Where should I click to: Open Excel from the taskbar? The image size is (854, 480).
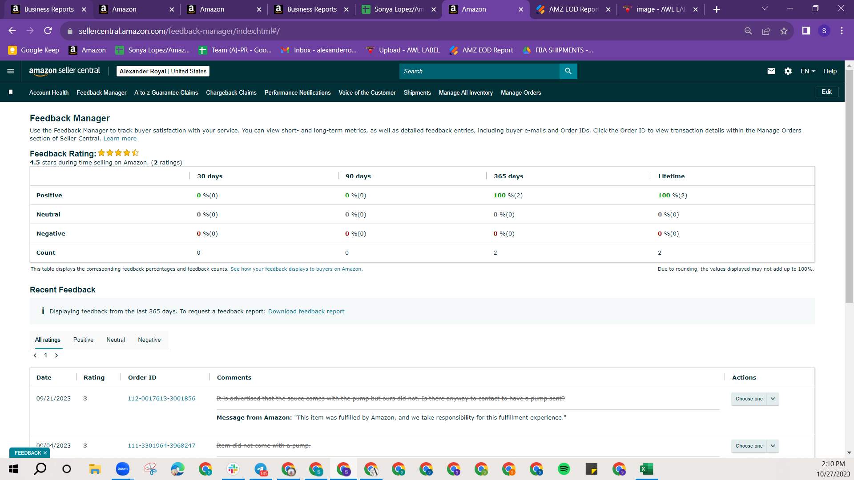point(646,469)
